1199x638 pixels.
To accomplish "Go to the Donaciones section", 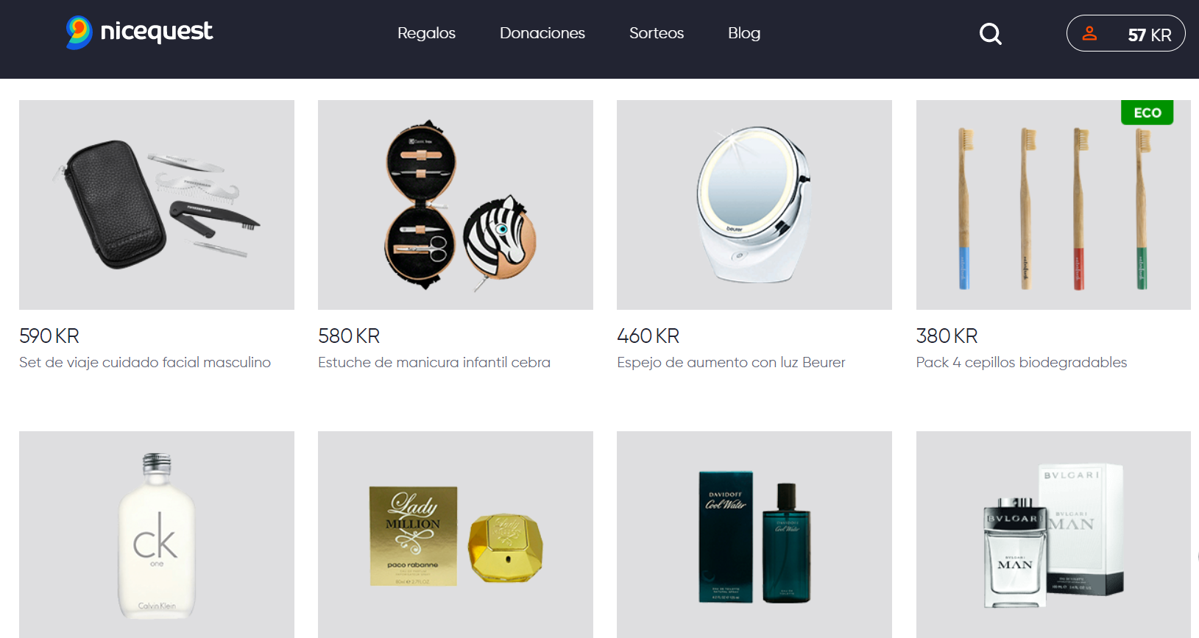I will pos(542,33).
